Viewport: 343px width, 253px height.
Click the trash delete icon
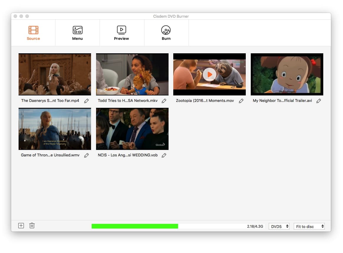coord(32,225)
